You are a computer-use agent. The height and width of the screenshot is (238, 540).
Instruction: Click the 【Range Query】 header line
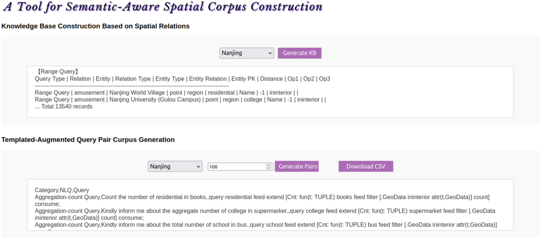tap(57, 71)
